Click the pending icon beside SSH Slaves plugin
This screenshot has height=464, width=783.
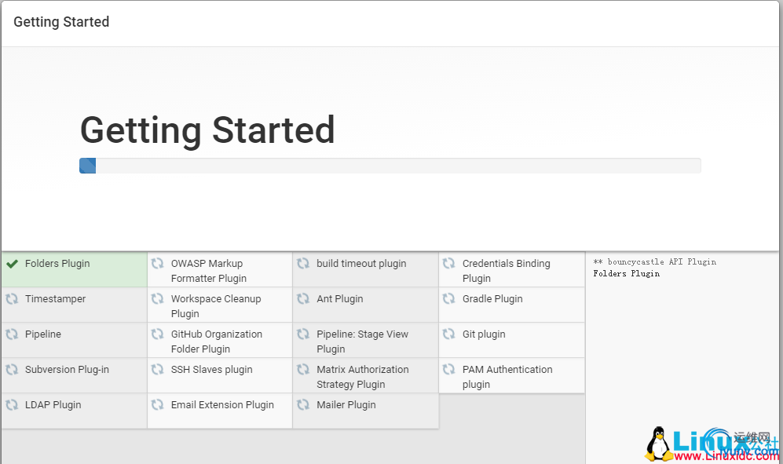click(x=158, y=370)
